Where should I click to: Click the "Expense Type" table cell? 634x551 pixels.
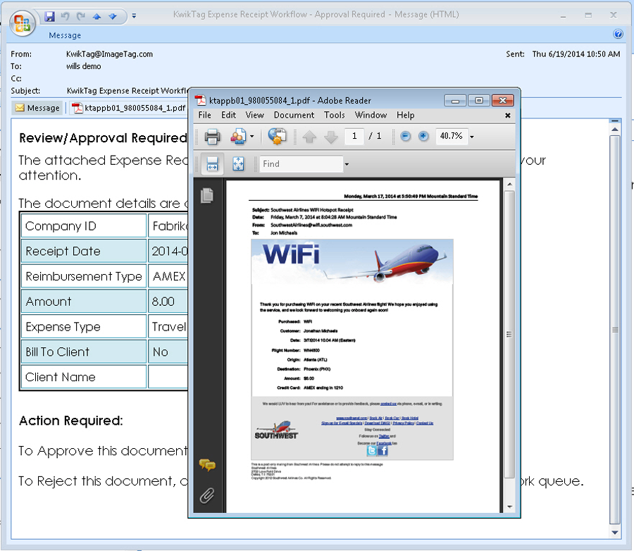[84, 326]
